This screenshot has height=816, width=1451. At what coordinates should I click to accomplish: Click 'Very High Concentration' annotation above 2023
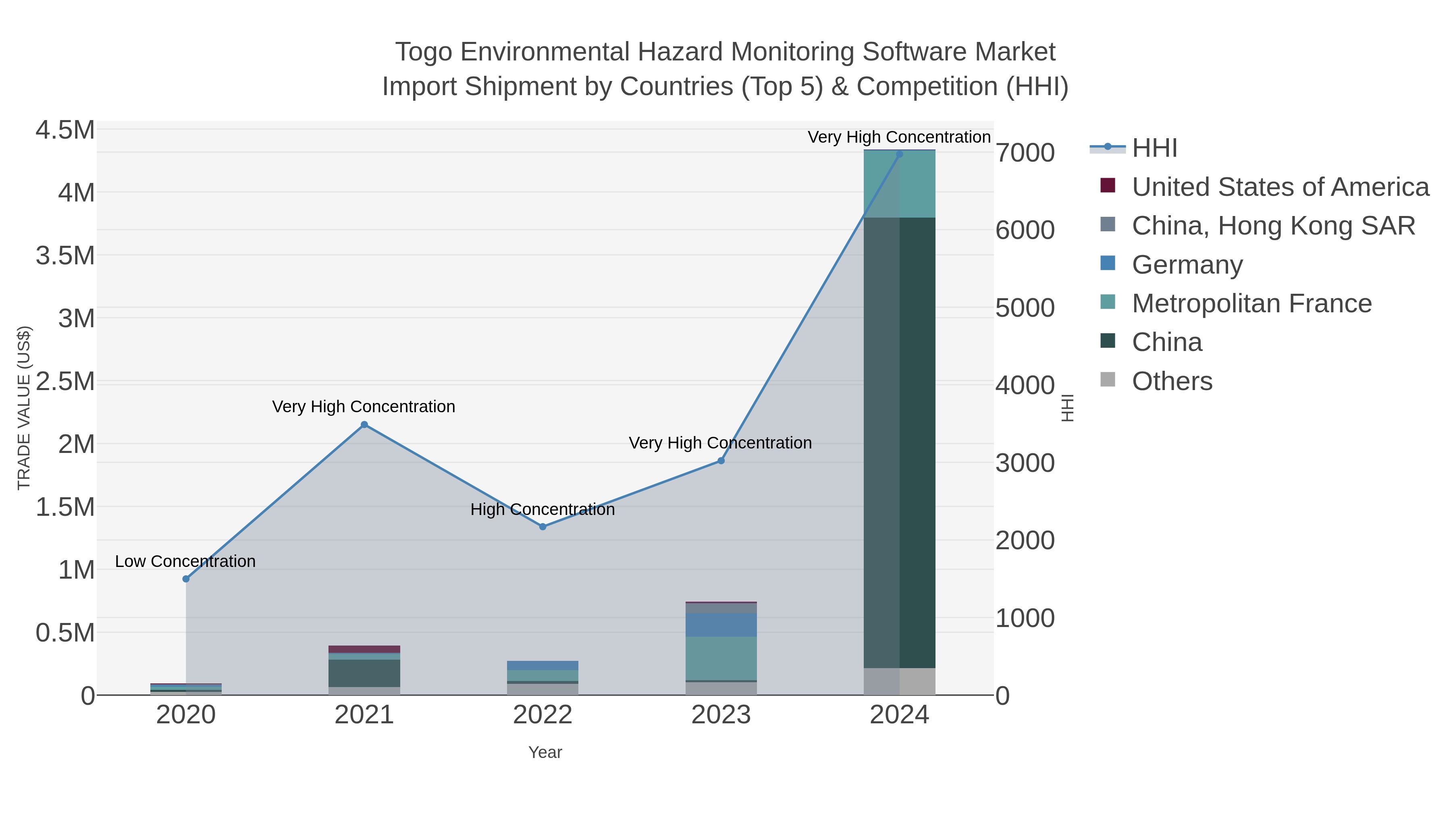(720, 443)
